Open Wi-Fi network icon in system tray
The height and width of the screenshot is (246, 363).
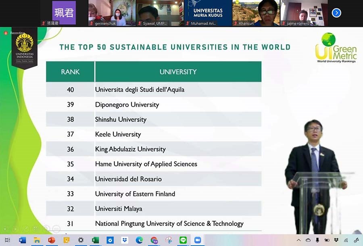pos(346,240)
